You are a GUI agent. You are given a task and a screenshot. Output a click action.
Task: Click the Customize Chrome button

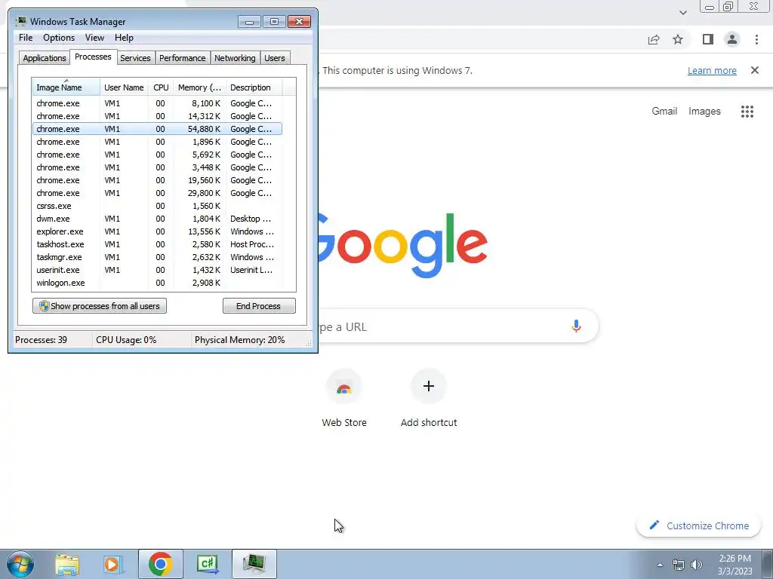[699, 525]
